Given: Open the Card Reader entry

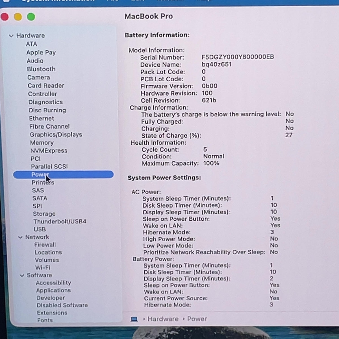Looking at the screenshot, I should tap(46, 86).
